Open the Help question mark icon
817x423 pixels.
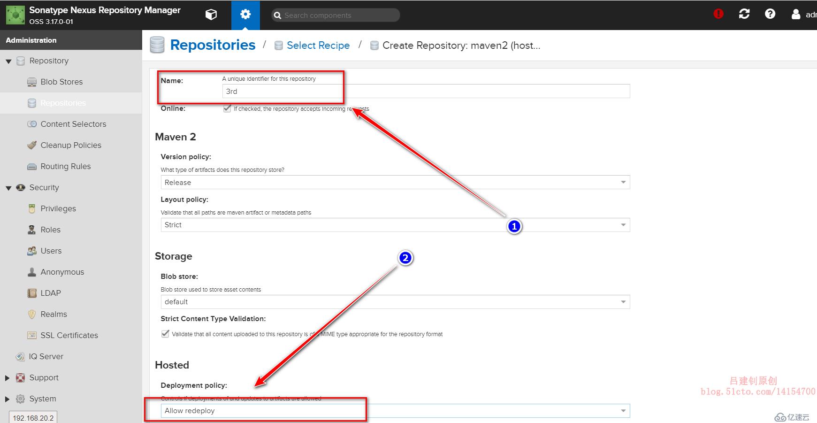tap(770, 14)
